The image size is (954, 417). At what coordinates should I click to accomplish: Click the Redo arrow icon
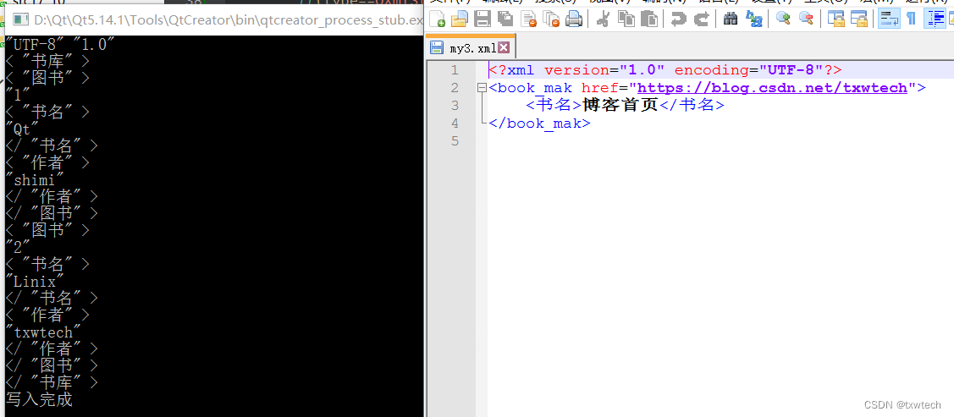pos(701,19)
